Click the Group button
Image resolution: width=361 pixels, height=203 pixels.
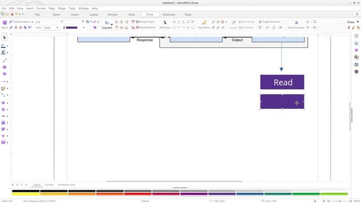pos(233,24)
